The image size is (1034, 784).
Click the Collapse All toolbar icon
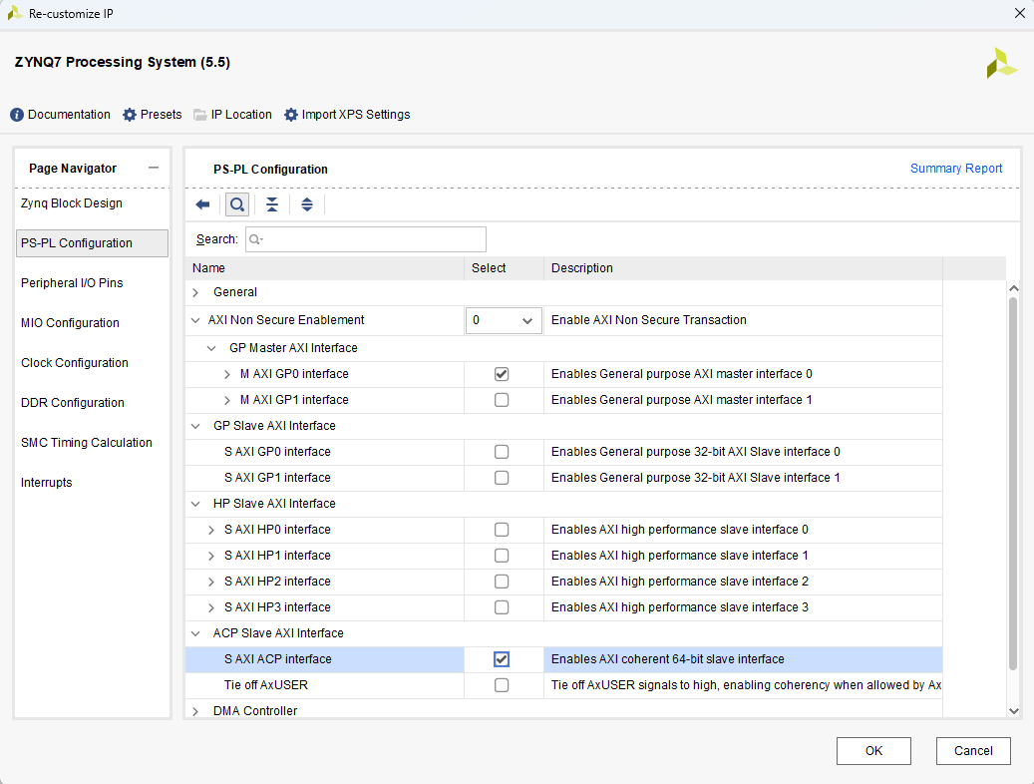pyautogui.click(x=271, y=204)
